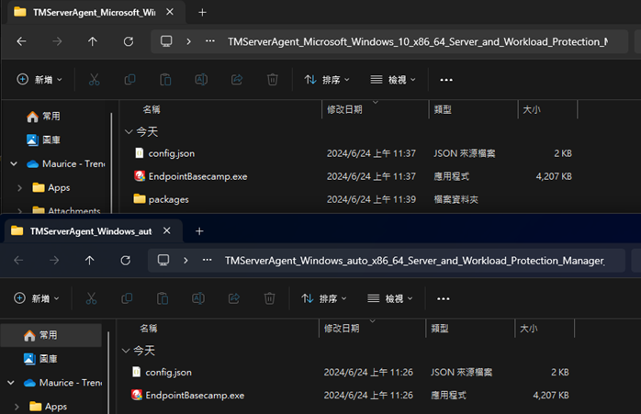Switch to the TMServerAgent_Windows_aut tab
The image size is (641, 414).
pyautogui.click(x=90, y=231)
